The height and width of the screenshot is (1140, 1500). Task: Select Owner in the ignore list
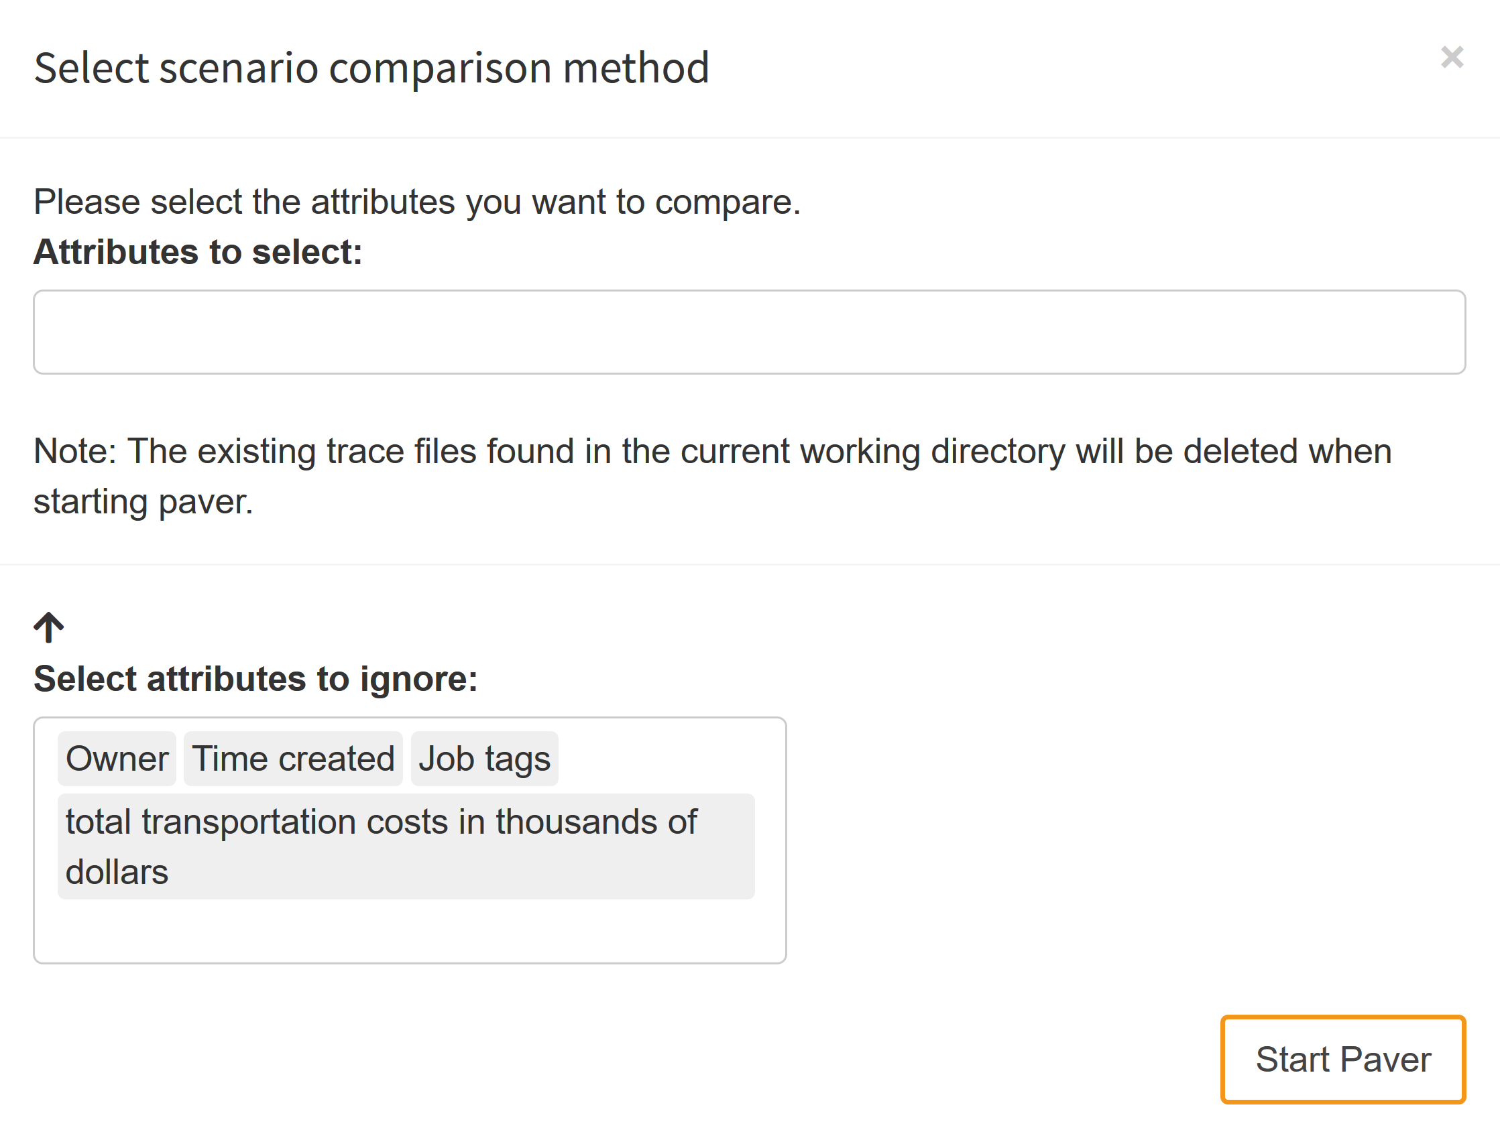pos(117,759)
